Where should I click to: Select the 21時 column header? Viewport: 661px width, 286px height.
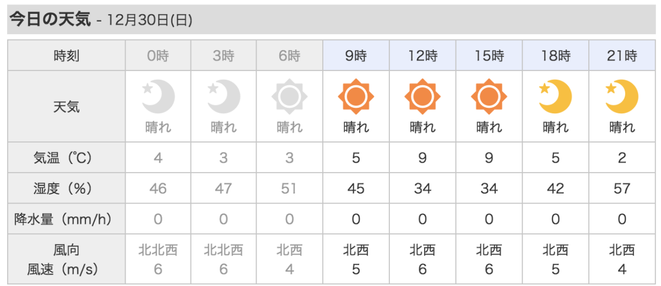622,56
